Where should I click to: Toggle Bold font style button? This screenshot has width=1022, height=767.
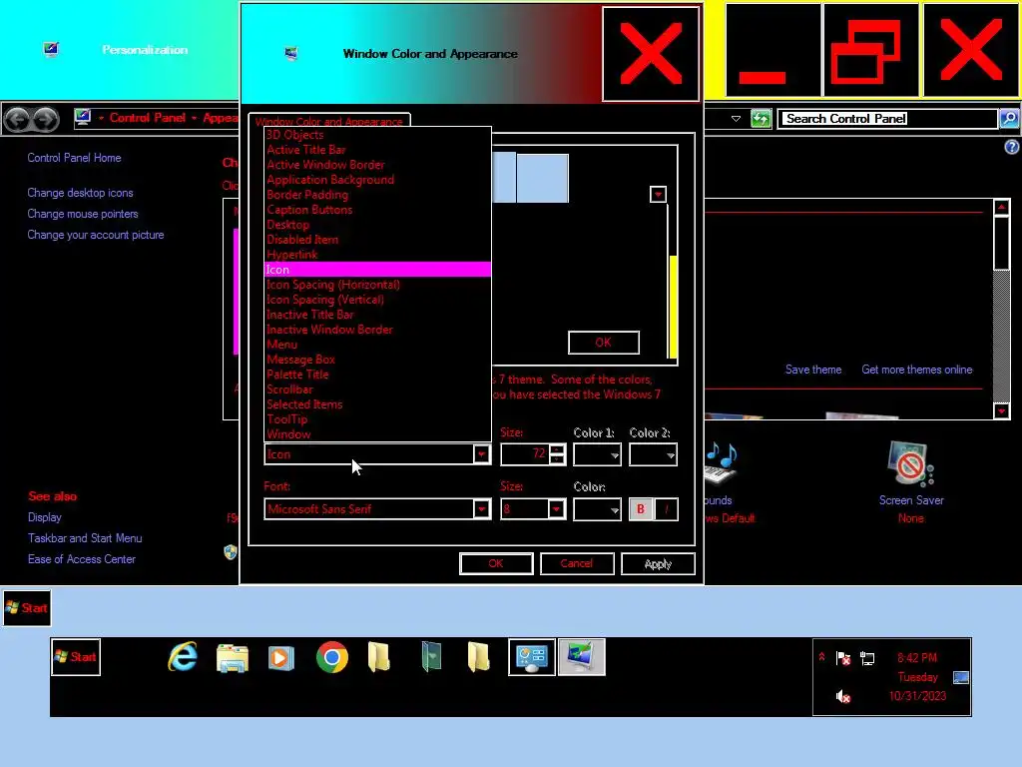(641, 509)
